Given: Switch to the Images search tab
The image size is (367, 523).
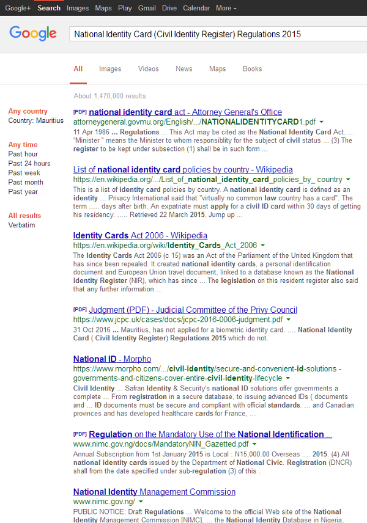Looking at the screenshot, I should (x=110, y=69).
